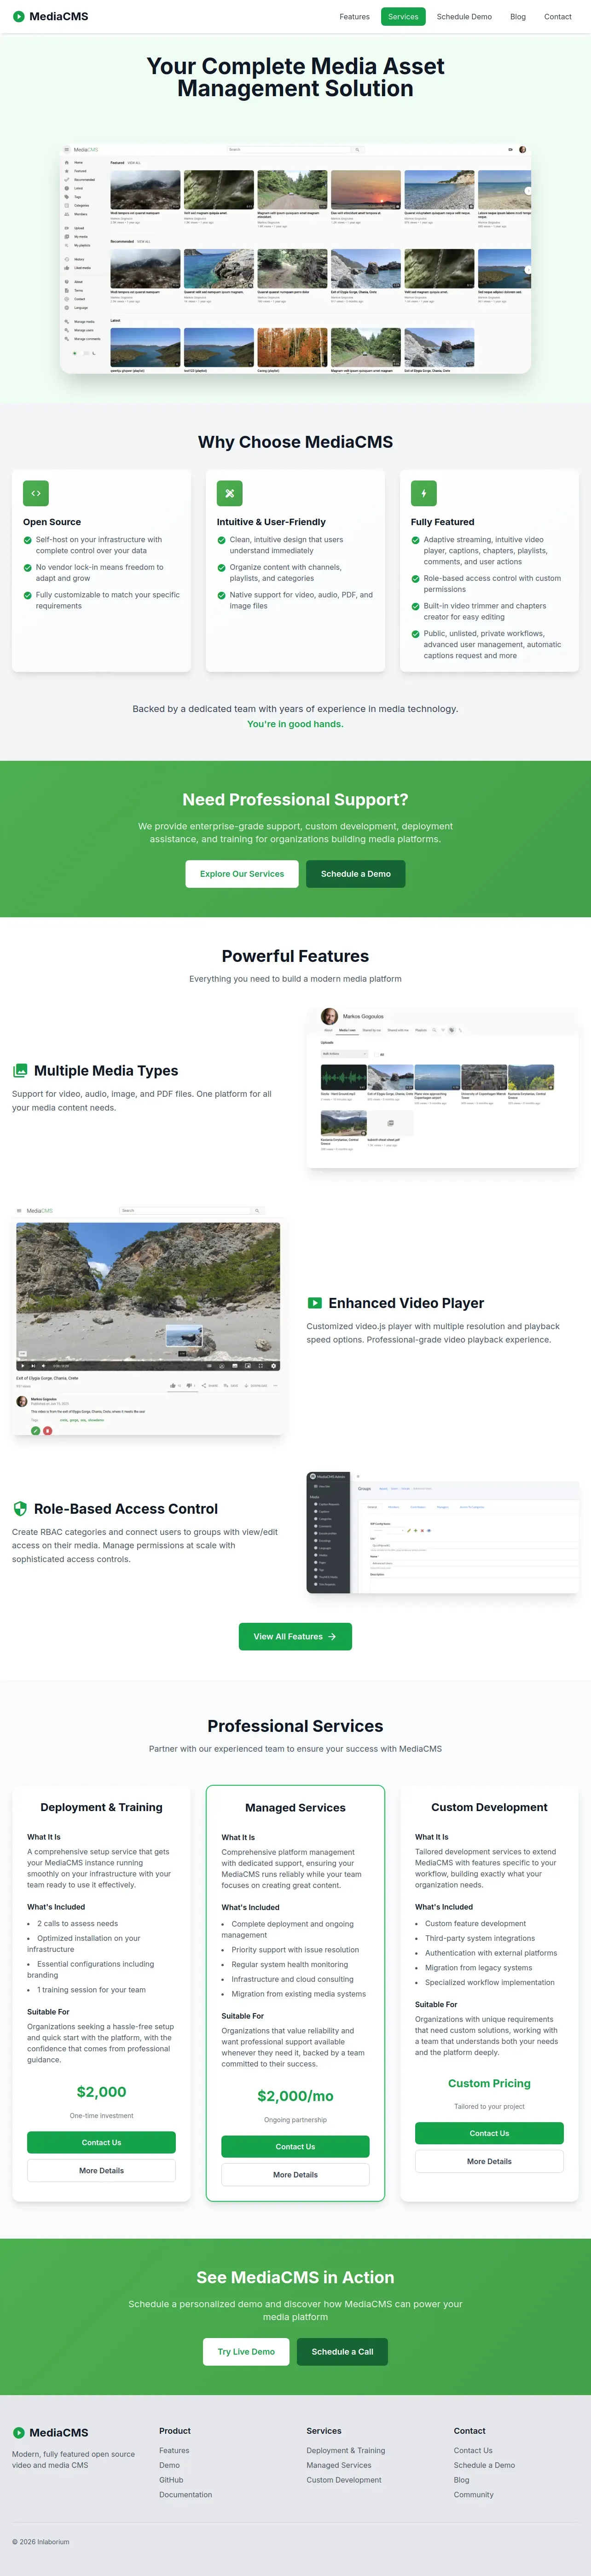Click checkmark beside Organize content with channels
The image size is (591, 2576).
(222, 568)
